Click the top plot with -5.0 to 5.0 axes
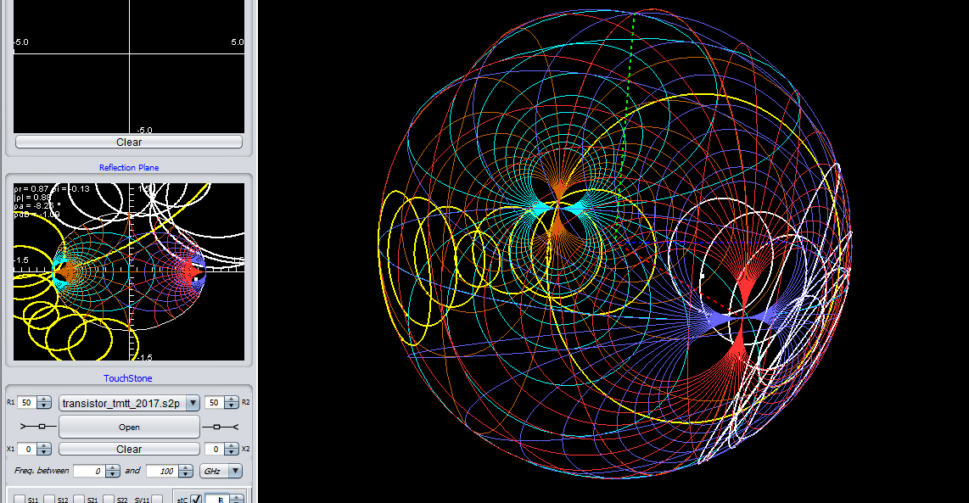The width and height of the screenshot is (969, 503). pos(128,66)
